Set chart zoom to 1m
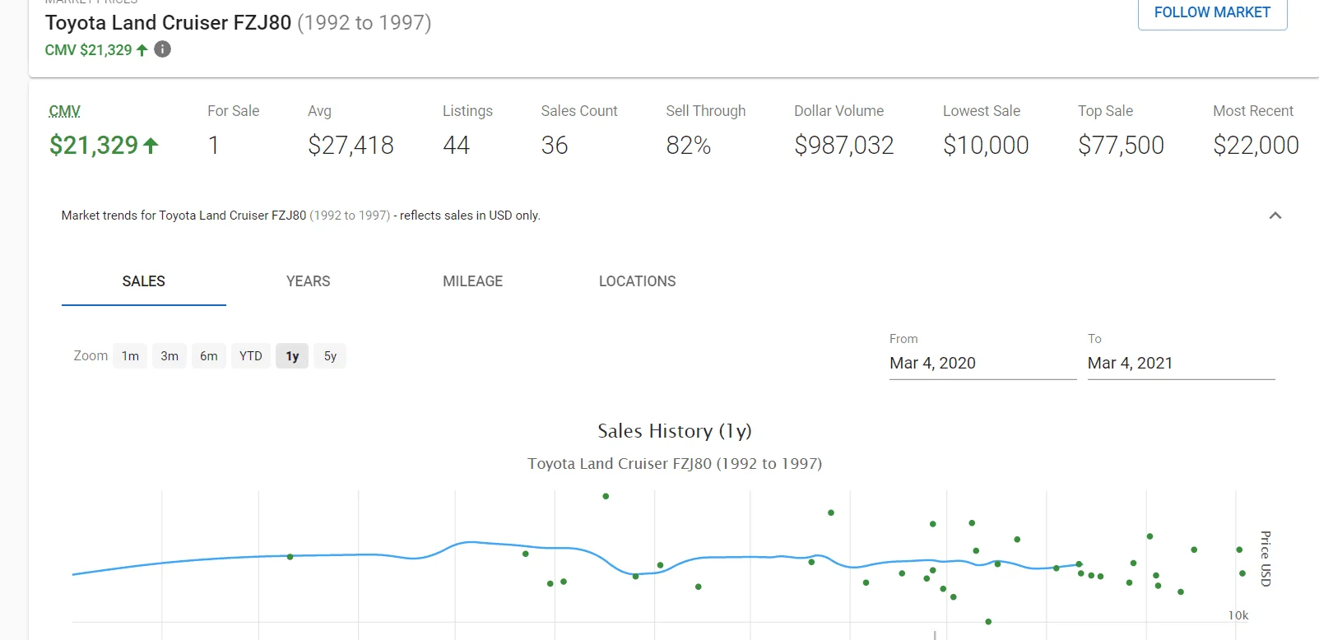The width and height of the screenshot is (1319, 640). click(x=130, y=356)
